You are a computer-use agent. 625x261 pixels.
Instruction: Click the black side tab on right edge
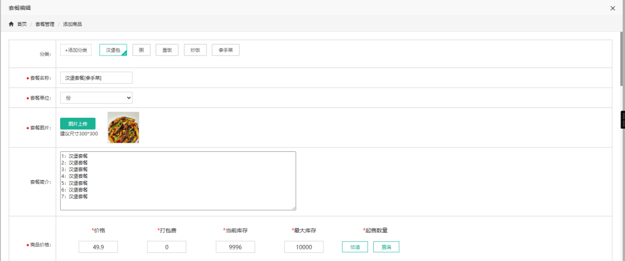(622, 120)
